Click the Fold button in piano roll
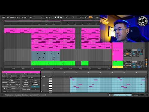The height and width of the screenshot is (112, 149). click(x=44, y=77)
